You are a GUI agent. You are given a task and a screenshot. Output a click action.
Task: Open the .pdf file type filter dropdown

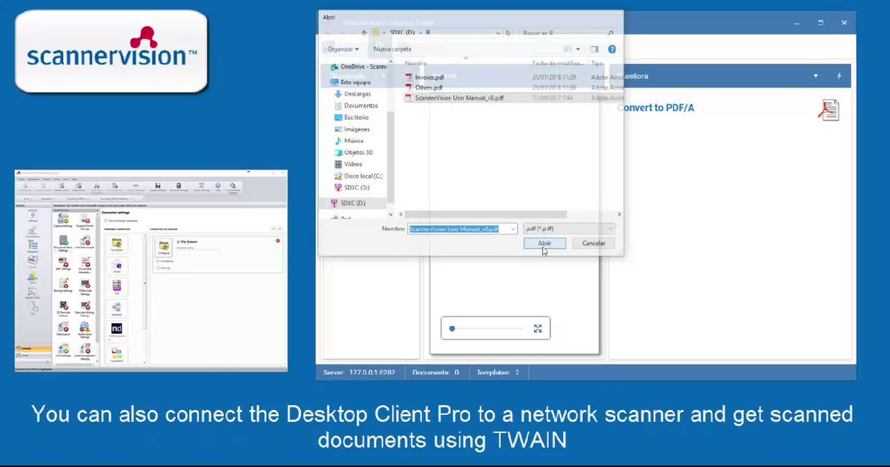coord(569,229)
